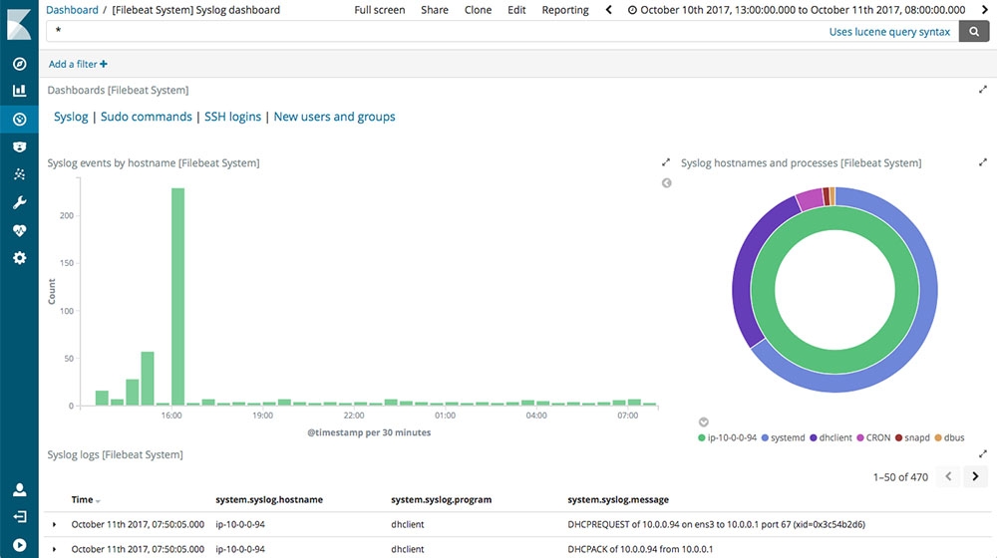Click the dhclient legend color dot

point(814,437)
